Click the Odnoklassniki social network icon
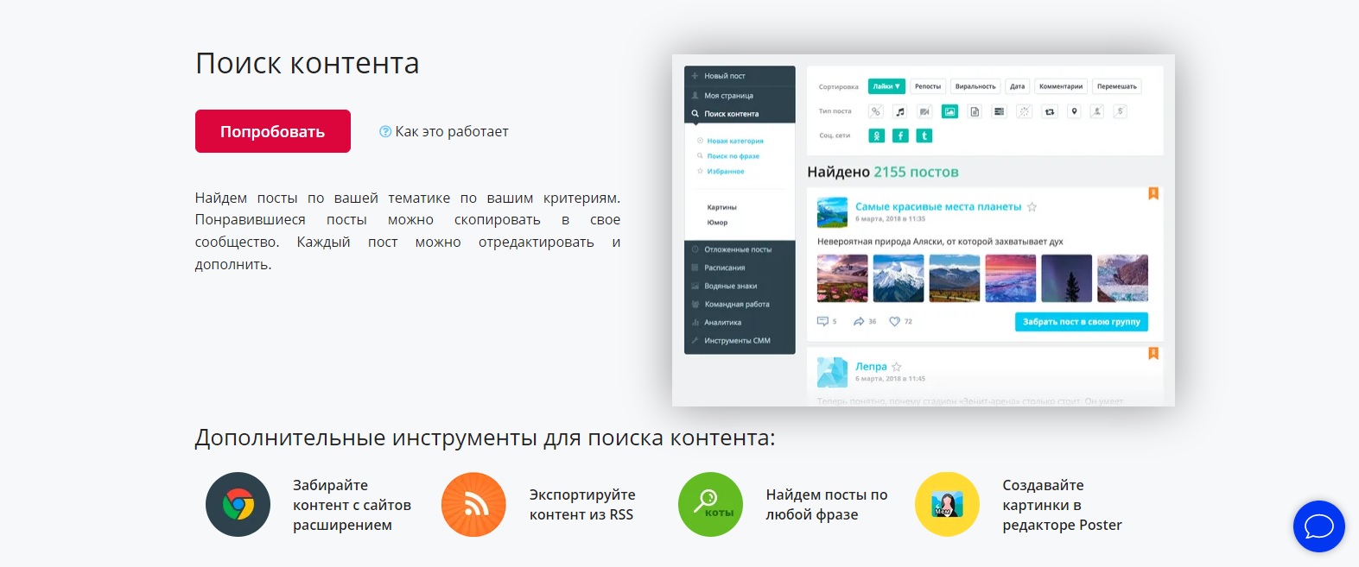The height and width of the screenshot is (567, 1359). pyautogui.click(x=876, y=135)
